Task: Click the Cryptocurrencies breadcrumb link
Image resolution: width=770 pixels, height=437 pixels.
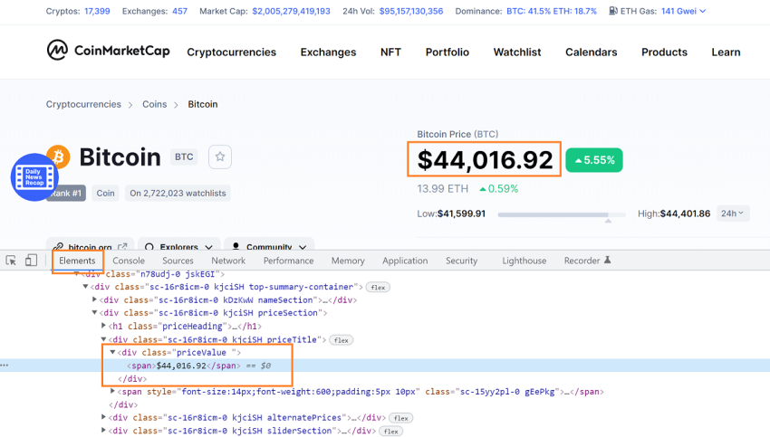Action: pyautogui.click(x=83, y=104)
